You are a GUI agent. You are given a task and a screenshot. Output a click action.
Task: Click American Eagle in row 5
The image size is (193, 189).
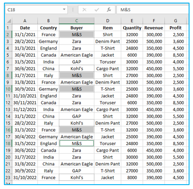tap(77, 55)
